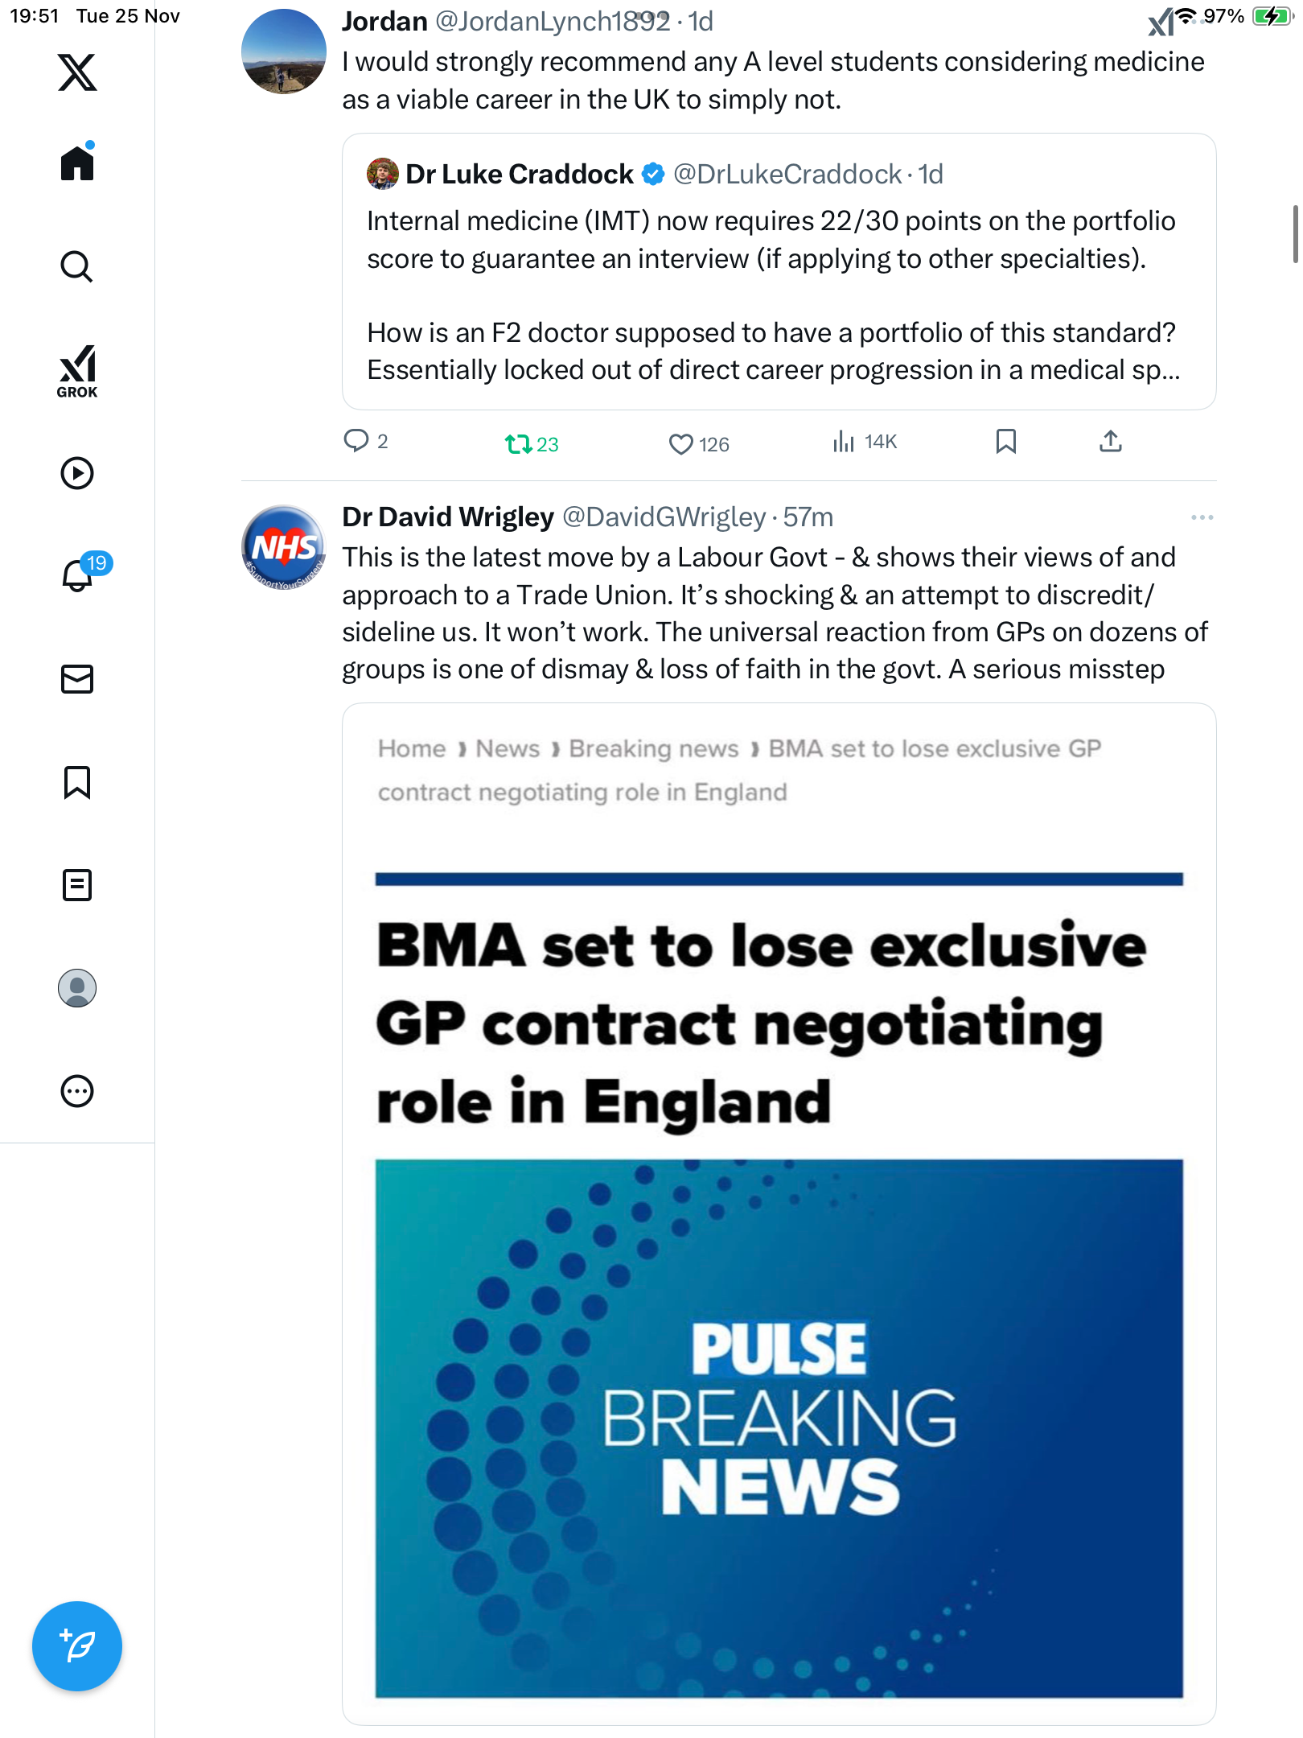Share Jordan's post

click(x=1110, y=441)
